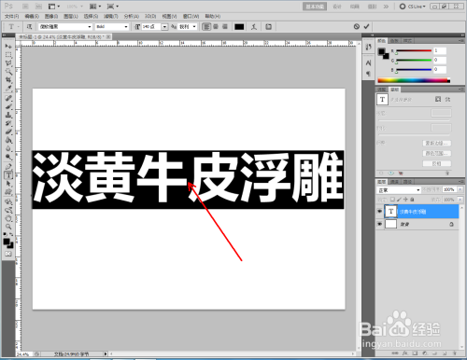Click Create warped text icon

pos(254,27)
